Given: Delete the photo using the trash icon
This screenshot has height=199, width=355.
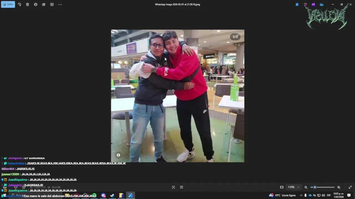Looking at the screenshot, I should click(x=27, y=4).
